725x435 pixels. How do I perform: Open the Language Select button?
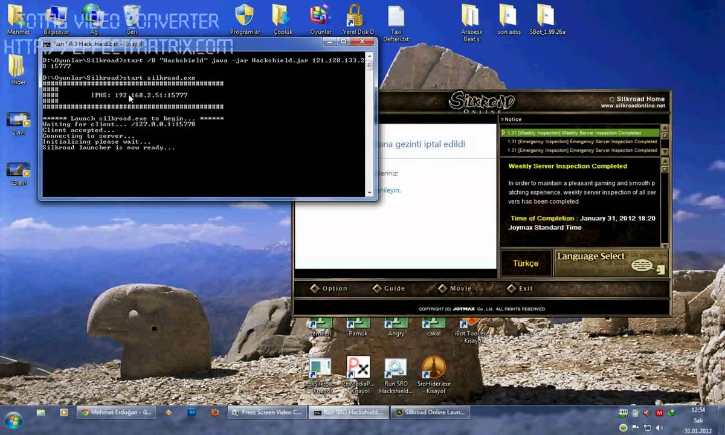click(611, 263)
